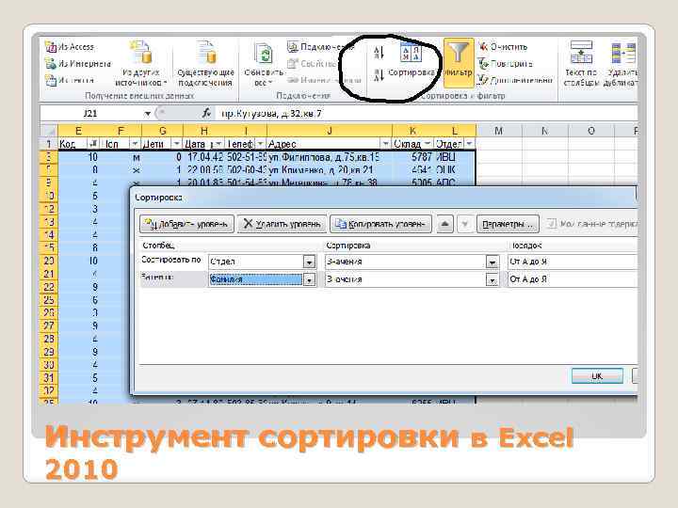Click Существующие подключения icon
This screenshot has width=678, height=508.
(x=206, y=64)
